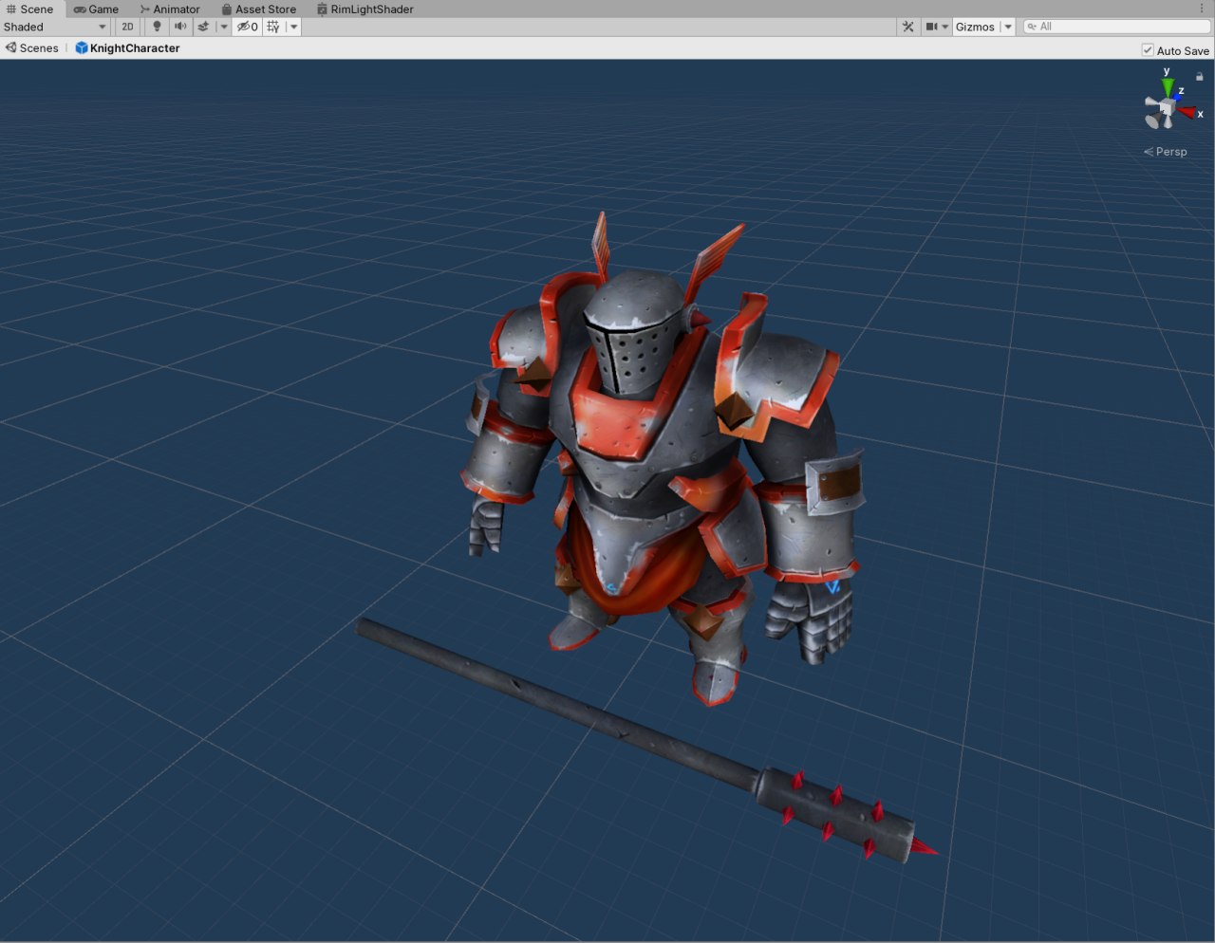The image size is (1215, 943).
Task: Open effects options dropdown arrow
Action: pyautogui.click(x=224, y=27)
